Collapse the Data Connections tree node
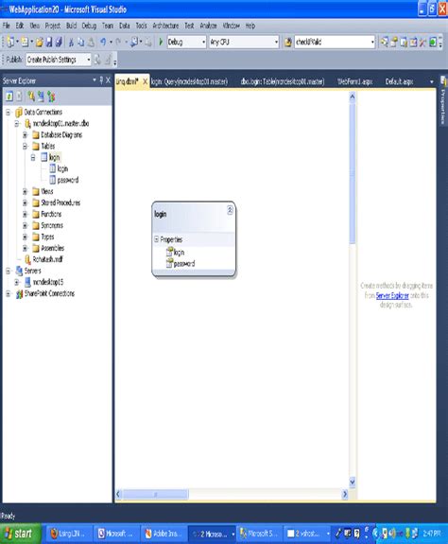 click(8, 112)
